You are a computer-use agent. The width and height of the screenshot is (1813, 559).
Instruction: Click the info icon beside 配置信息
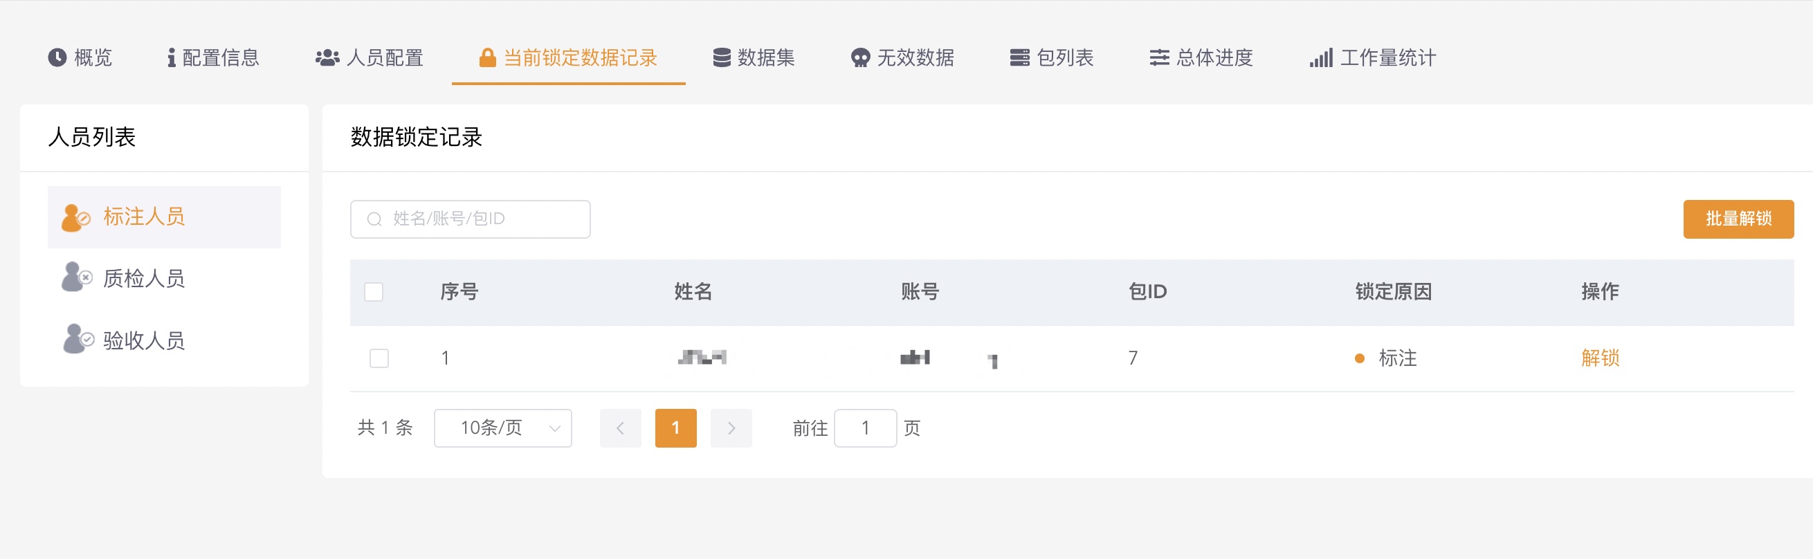171,57
